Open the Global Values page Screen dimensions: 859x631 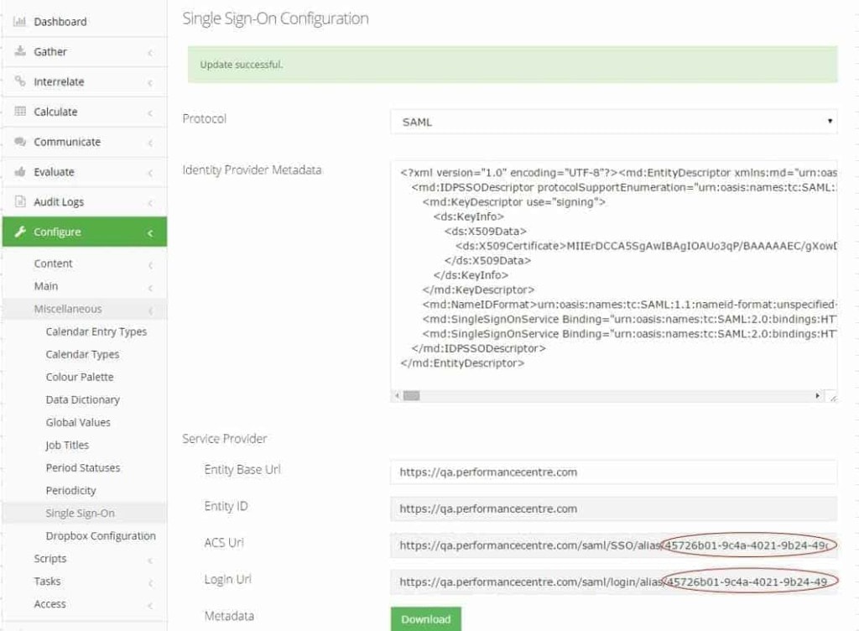pos(78,422)
